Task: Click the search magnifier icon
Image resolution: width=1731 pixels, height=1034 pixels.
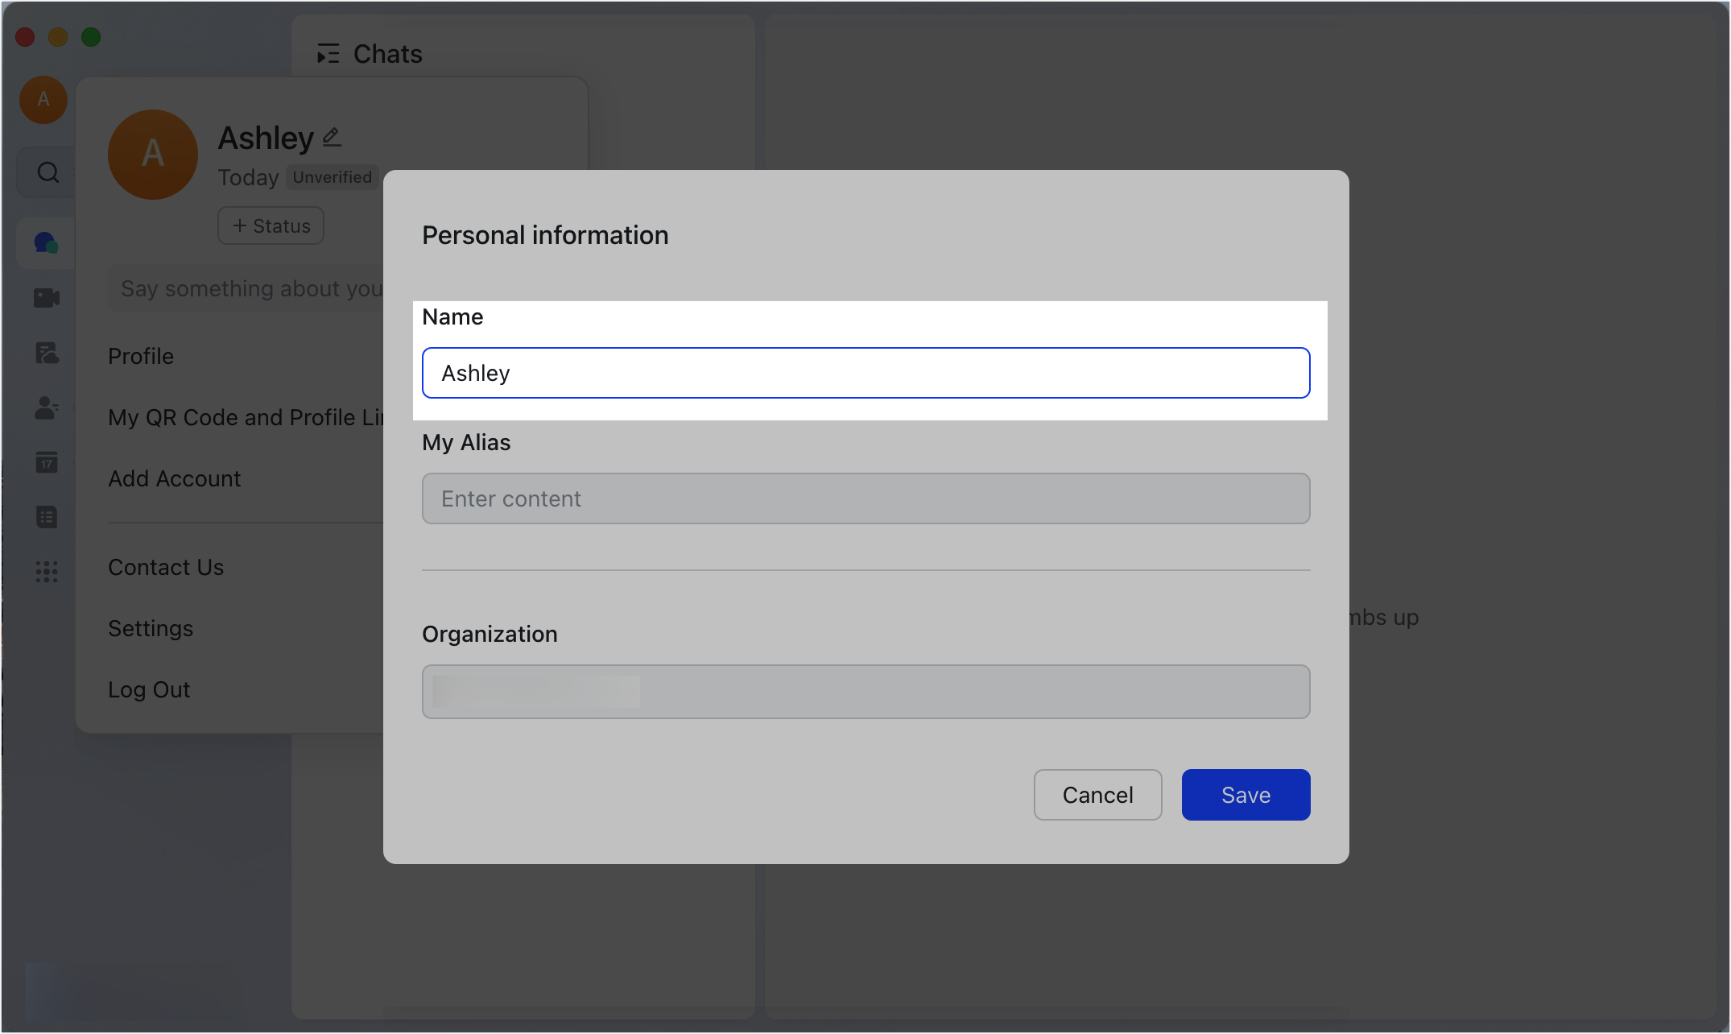Action: [48, 172]
